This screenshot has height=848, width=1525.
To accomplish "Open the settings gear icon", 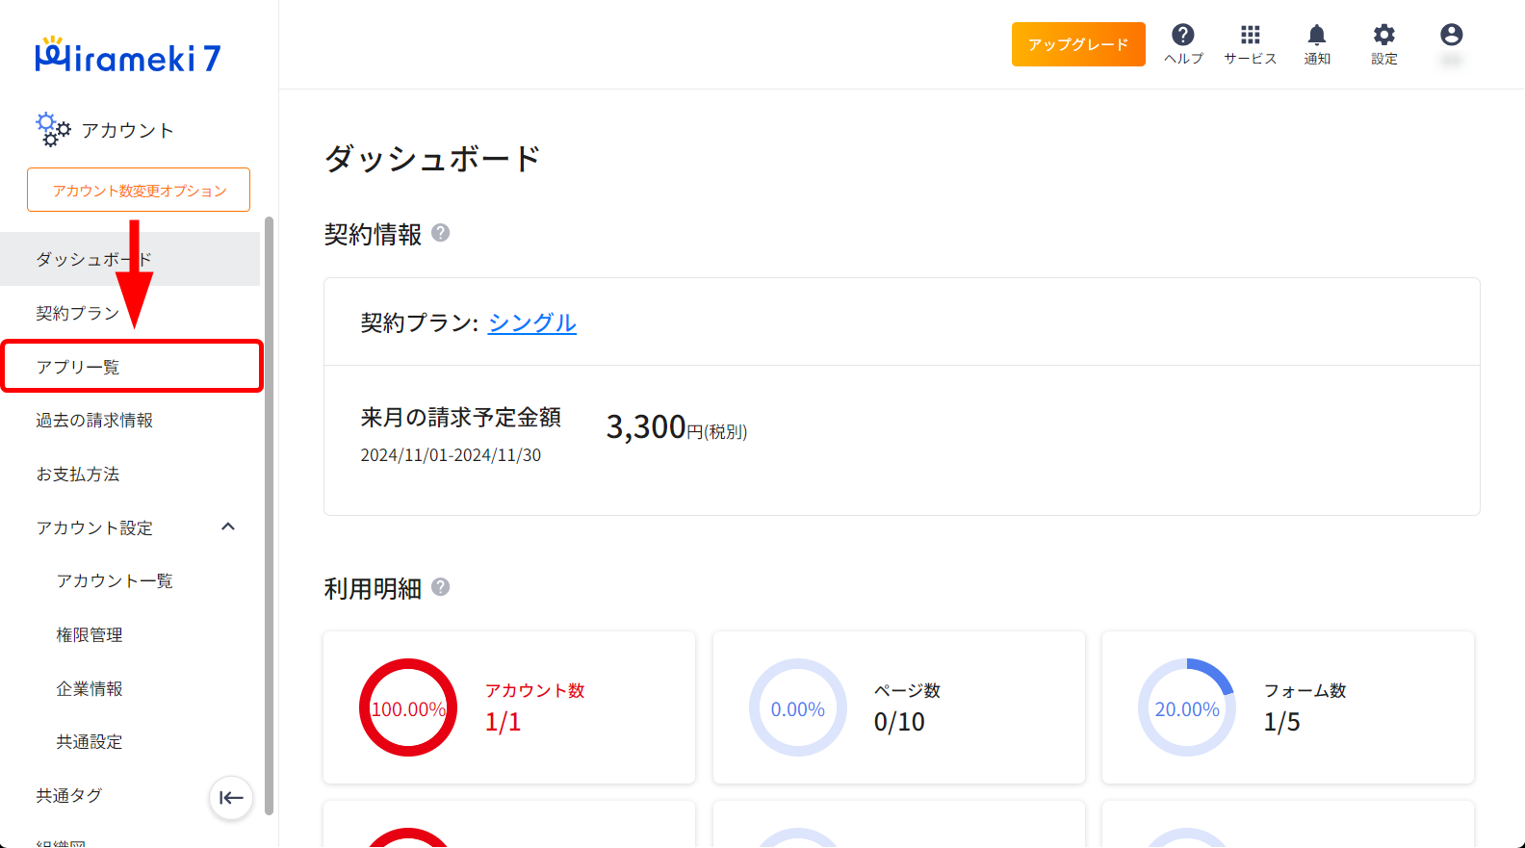I will tap(1383, 36).
